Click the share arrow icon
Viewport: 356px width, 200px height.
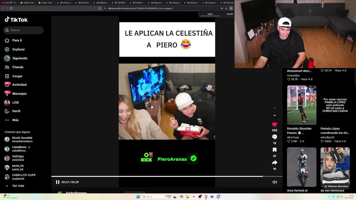tap(275, 163)
